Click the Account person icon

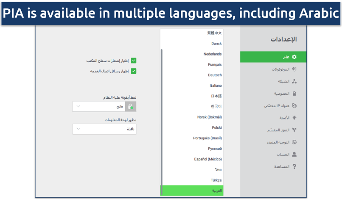click(x=294, y=155)
